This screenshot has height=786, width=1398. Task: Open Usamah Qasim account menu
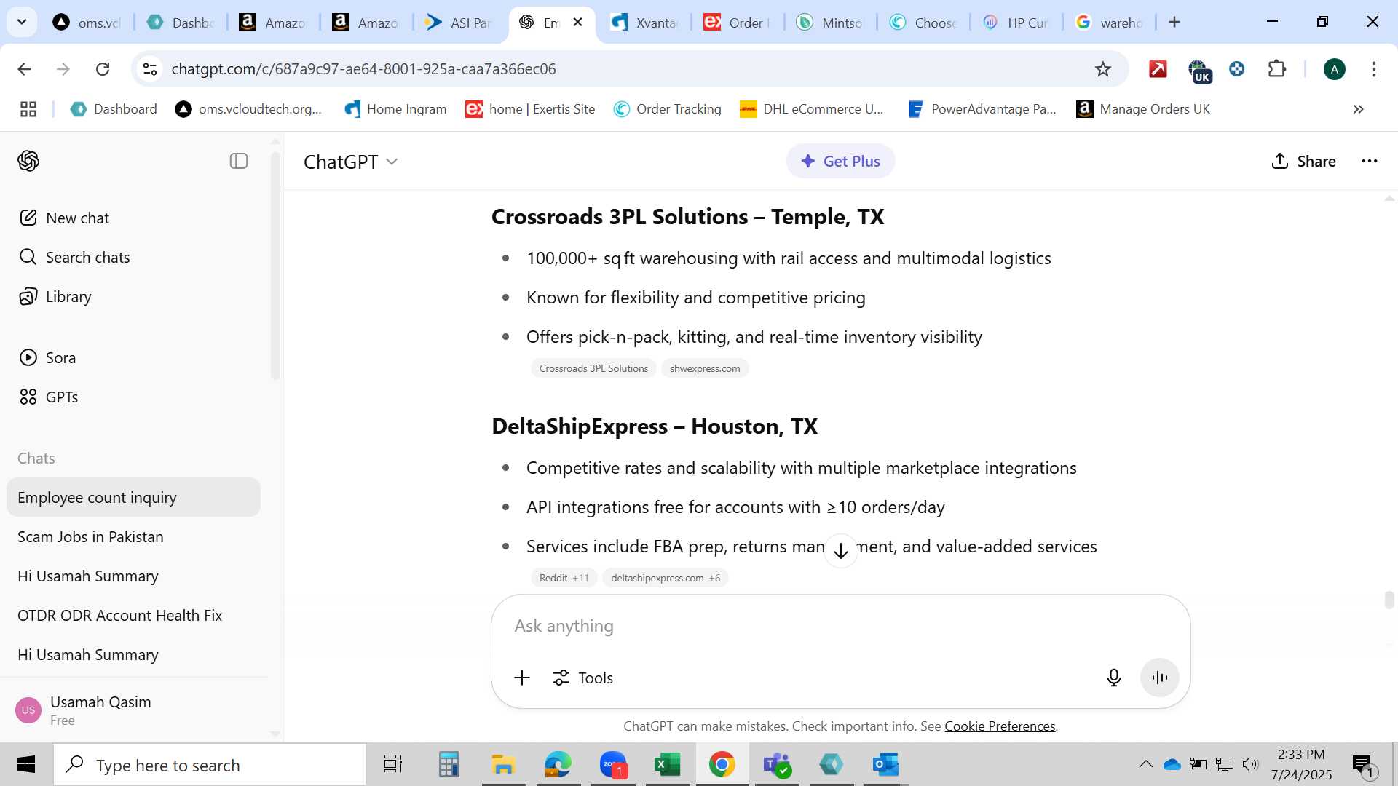tap(133, 710)
